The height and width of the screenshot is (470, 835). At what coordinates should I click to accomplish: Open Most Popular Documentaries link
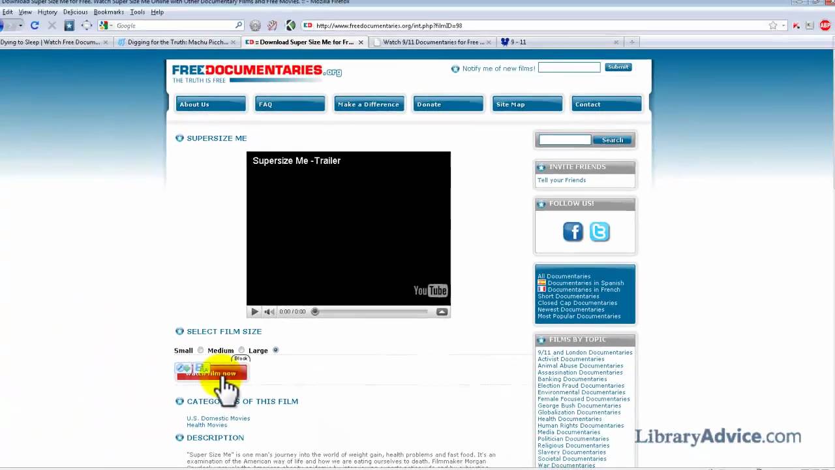tap(579, 317)
